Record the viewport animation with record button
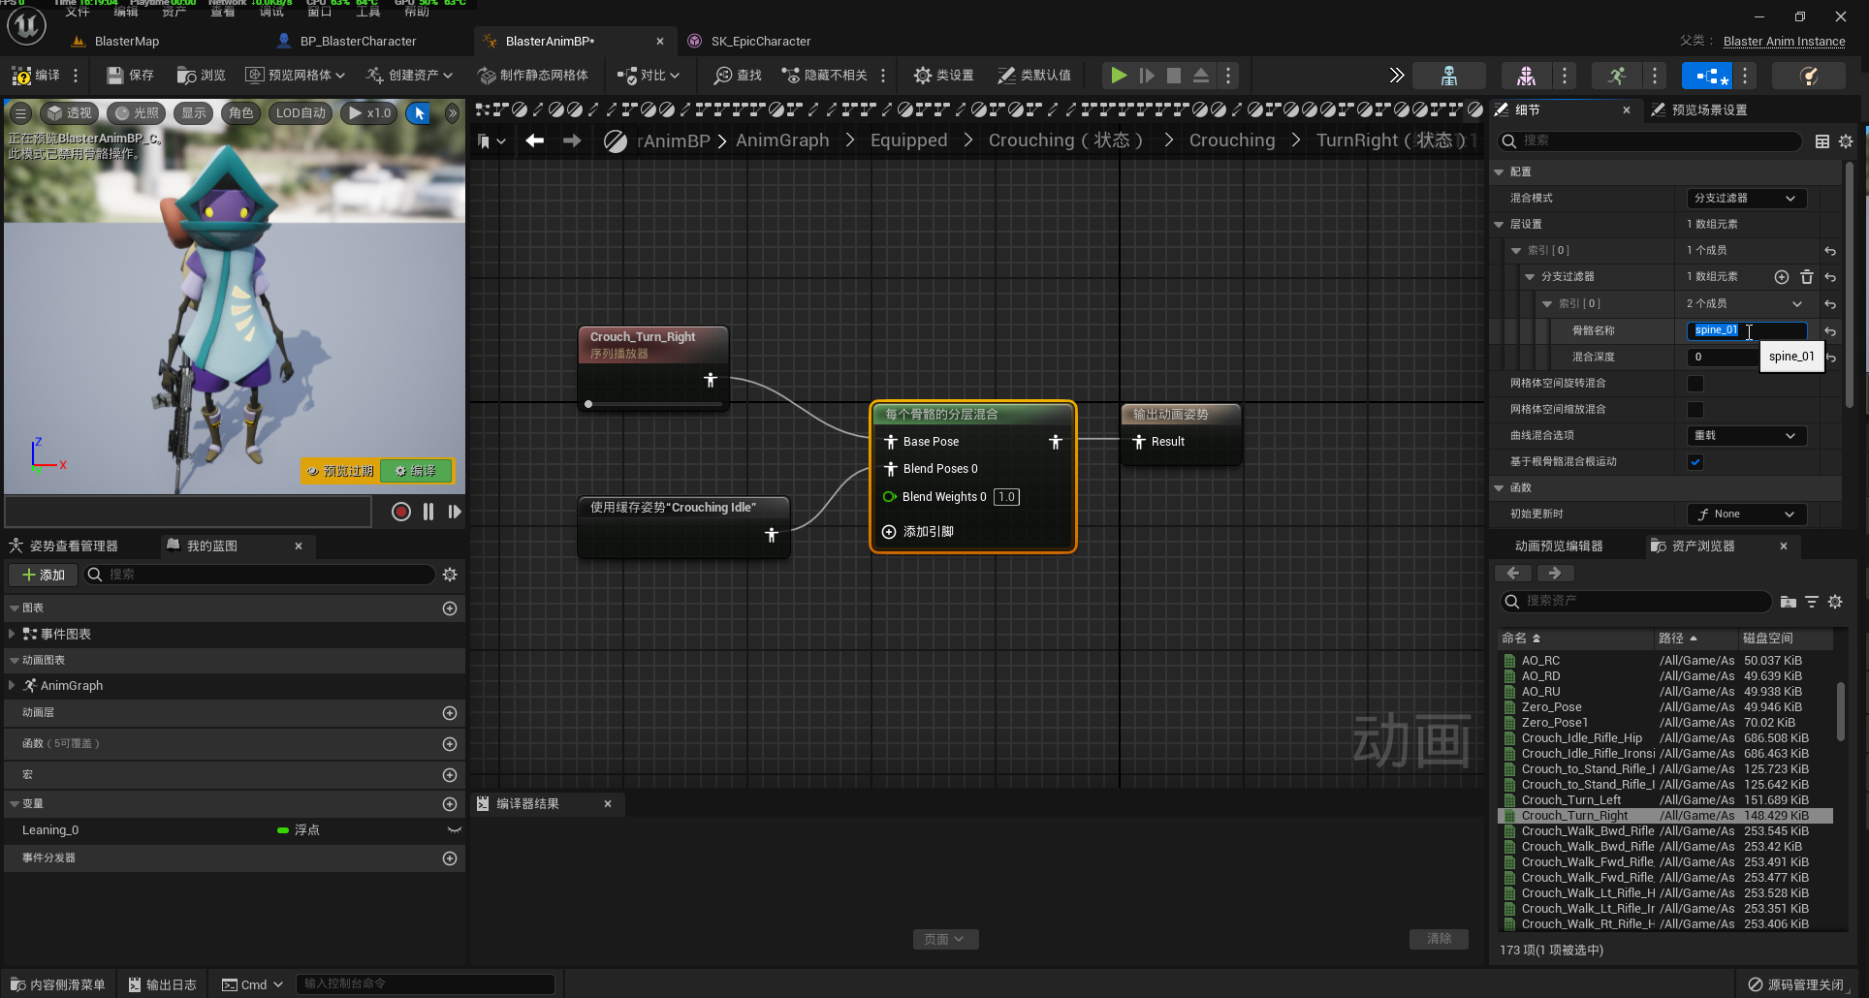The image size is (1869, 998). coord(400,512)
